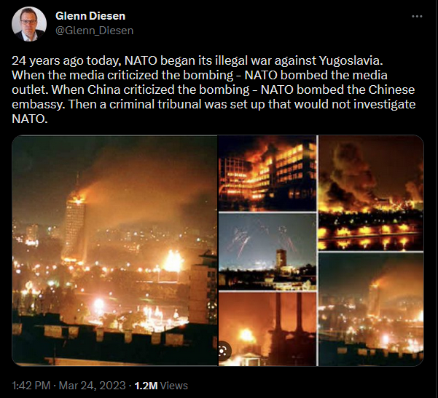Open photo showing anti-aircraft tracer fire in sky
Viewport: 438px width, 398px height.
(267, 252)
